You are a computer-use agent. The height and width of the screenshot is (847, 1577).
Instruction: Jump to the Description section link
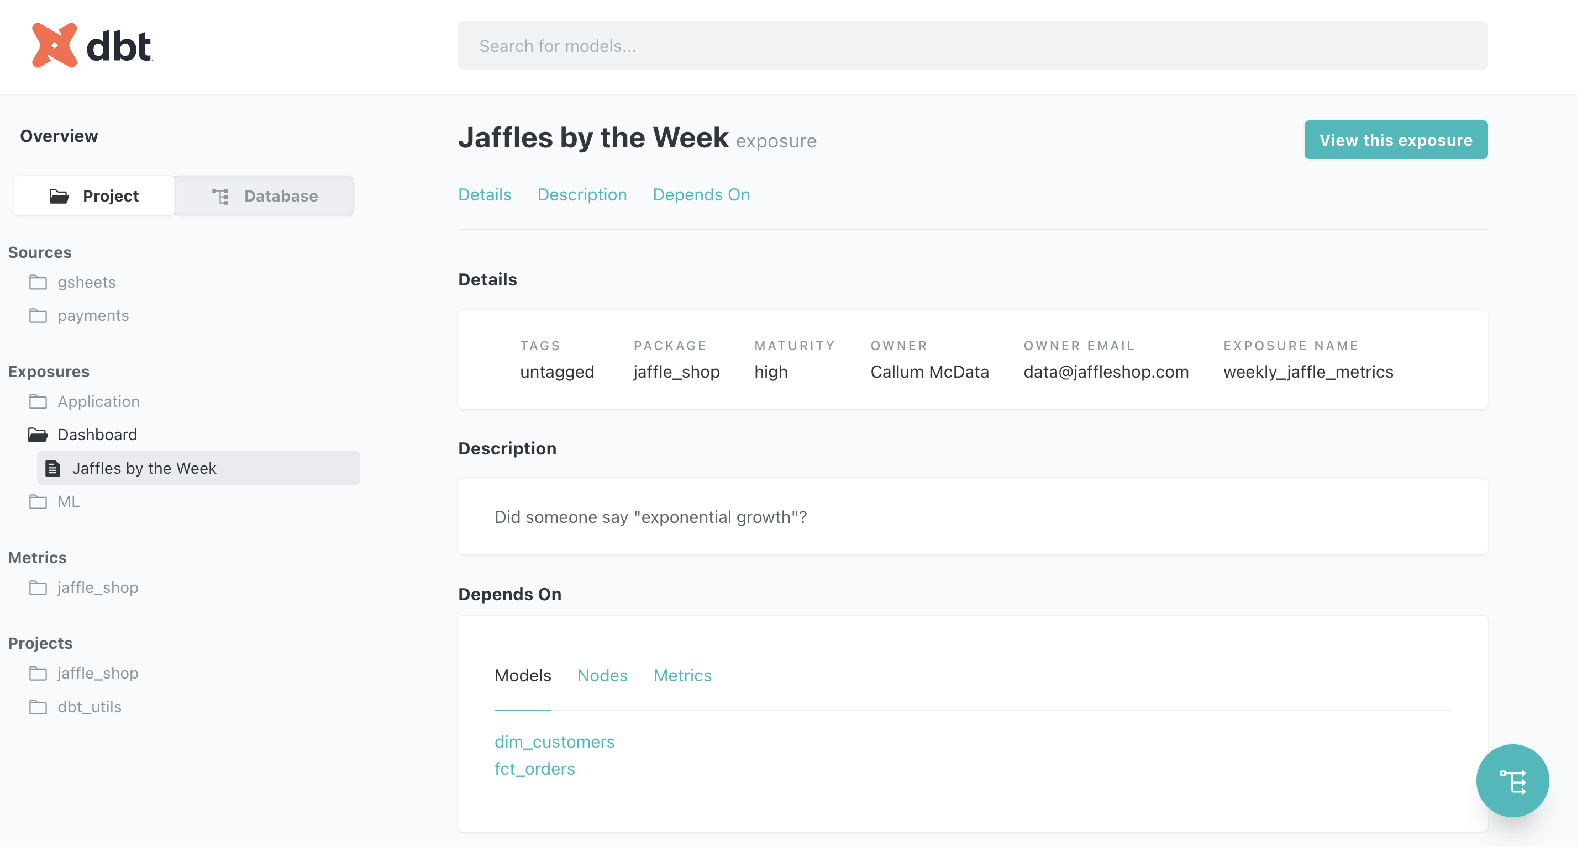(x=582, y=194)
